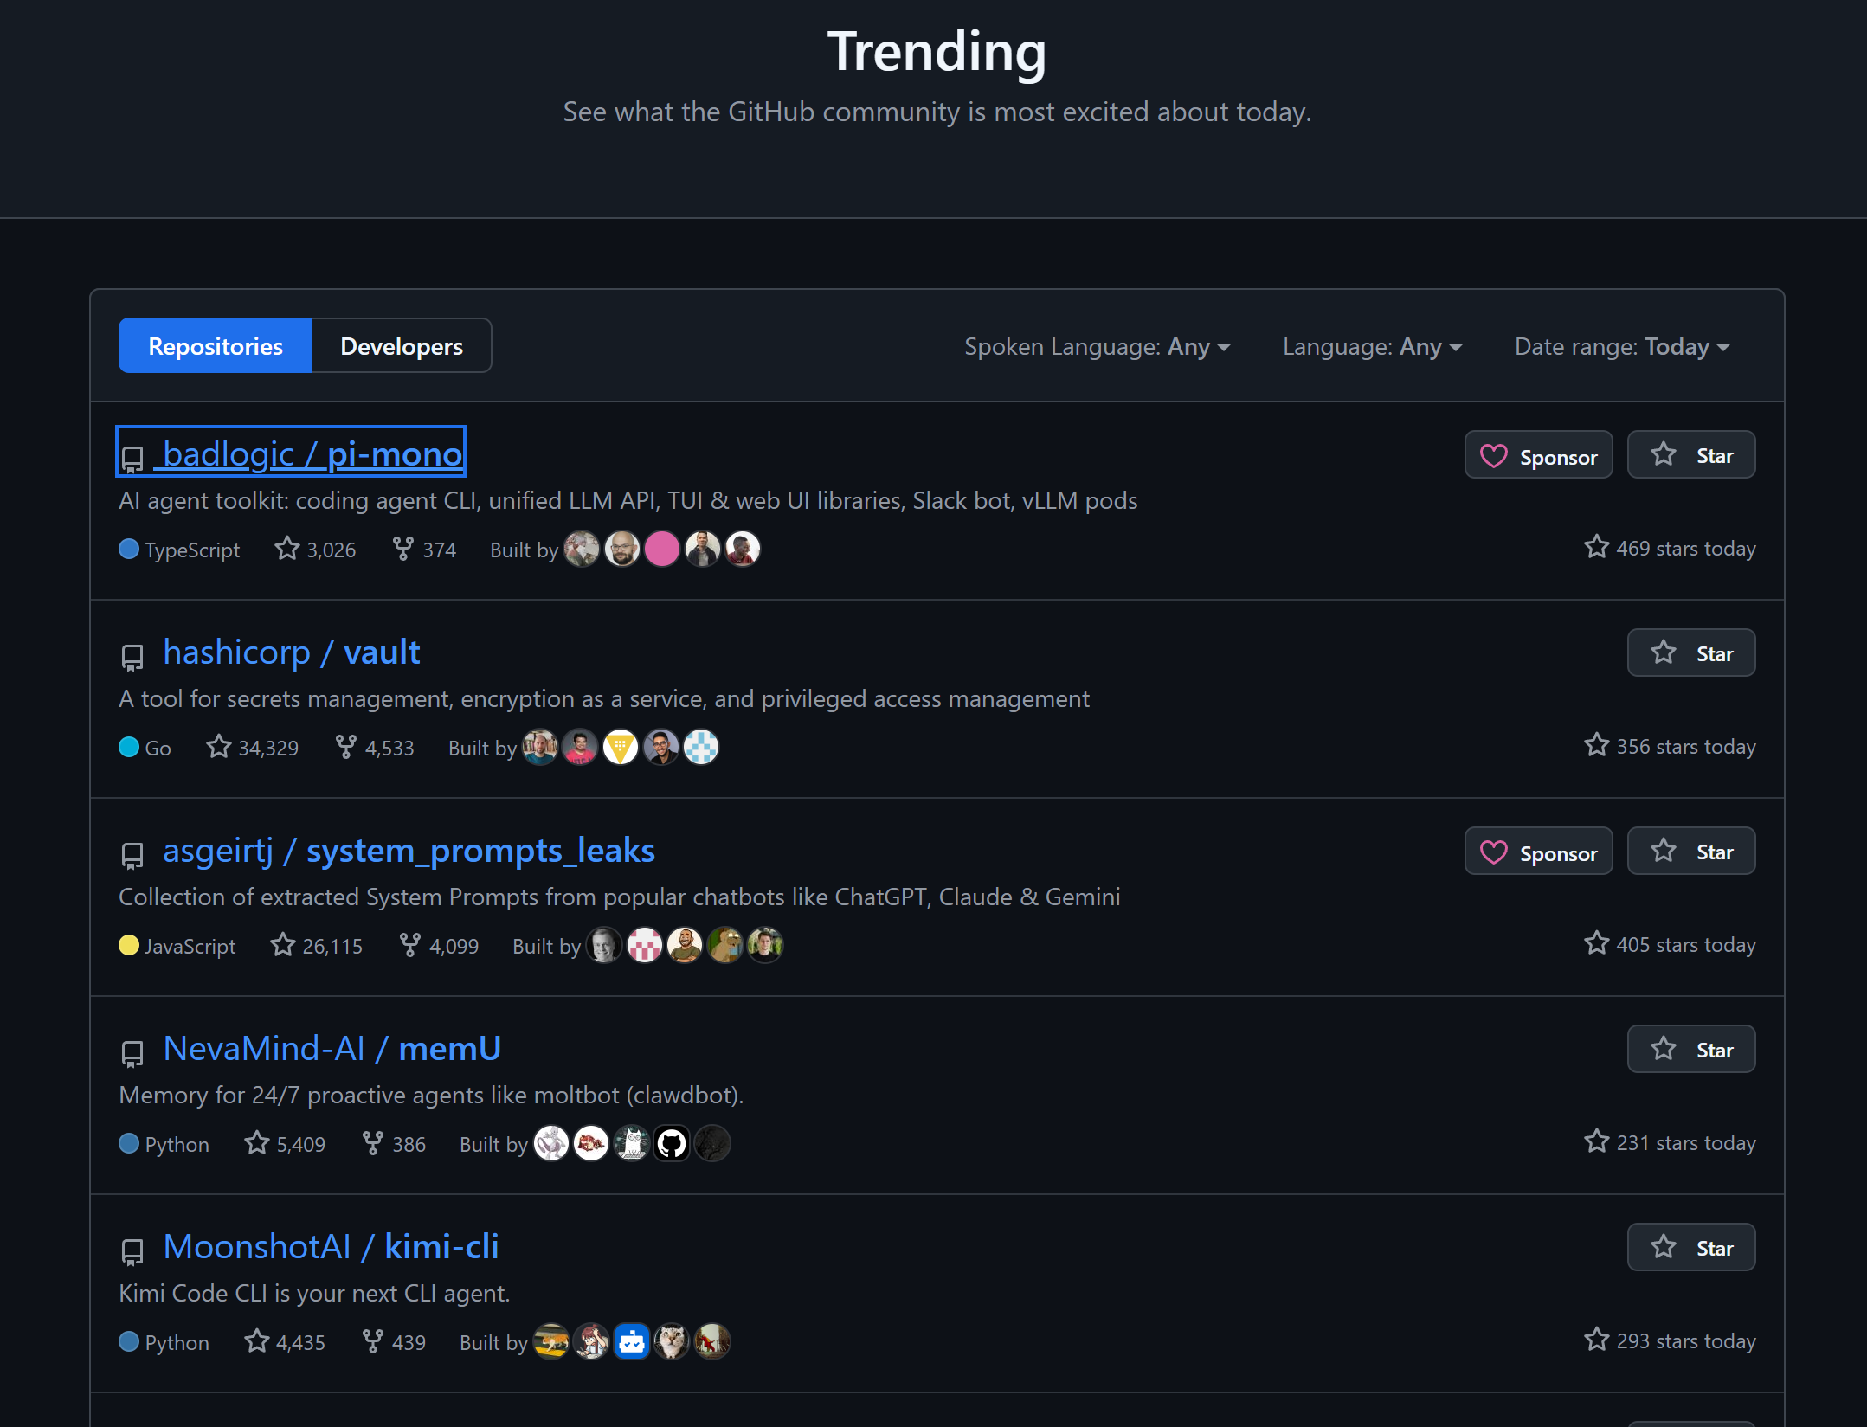Star the MoonshotAI kimi-cli repository
Viewport: 1867px width, 1427px height.
[x=1690, y=1248]
